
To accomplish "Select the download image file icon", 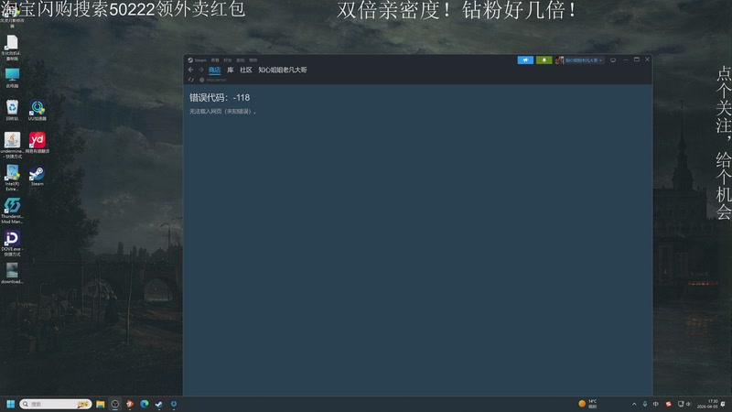I will coord(12,273).
